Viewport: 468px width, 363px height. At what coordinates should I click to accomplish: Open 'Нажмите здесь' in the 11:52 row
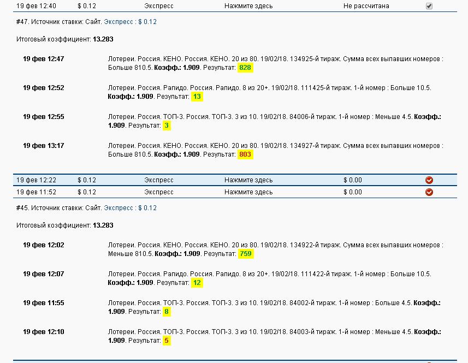point(248,192)
